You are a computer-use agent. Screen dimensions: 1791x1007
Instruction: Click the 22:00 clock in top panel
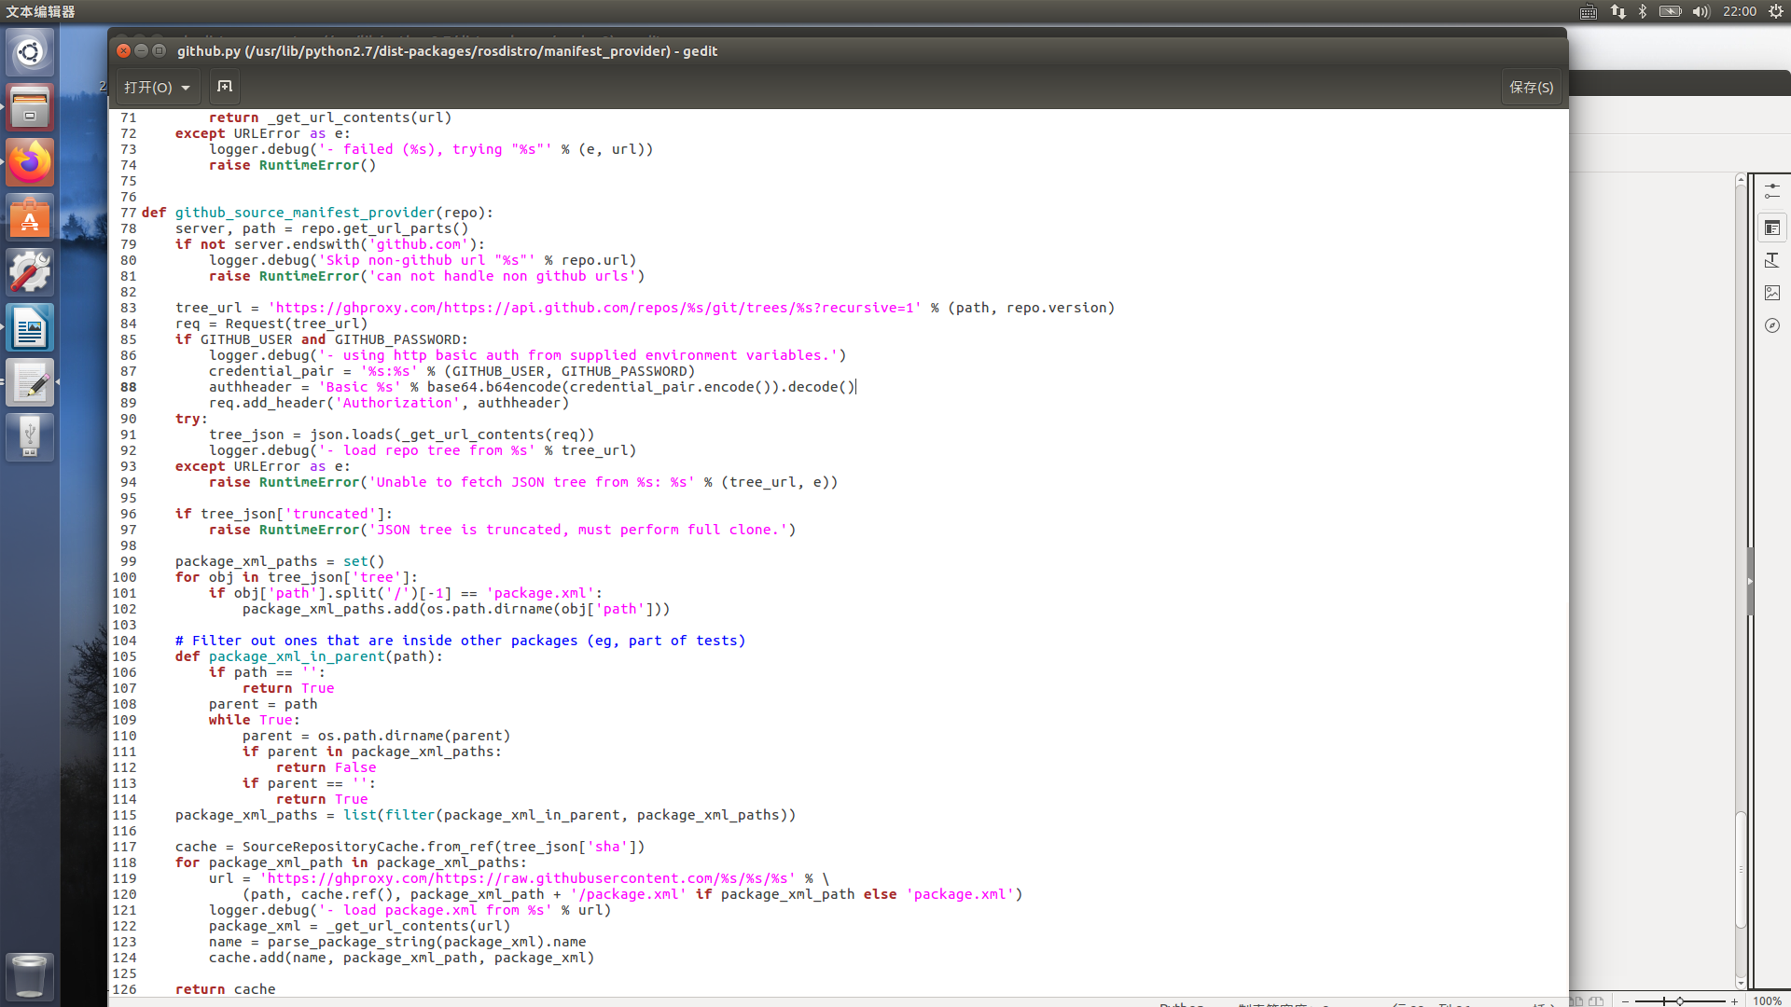pyautogui.click(x=1739, y=11)
